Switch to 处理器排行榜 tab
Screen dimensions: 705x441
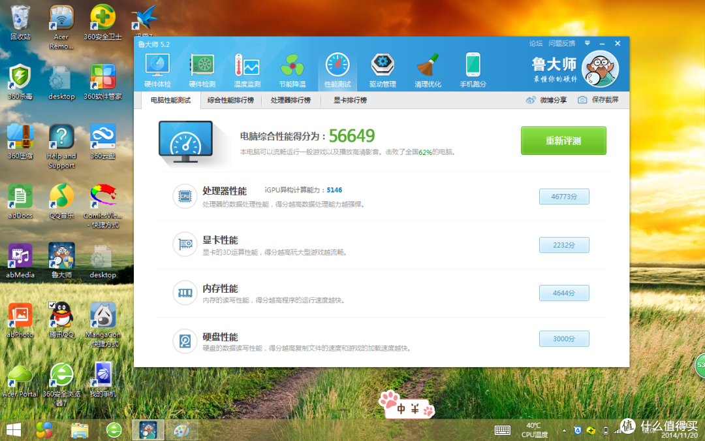290,100
